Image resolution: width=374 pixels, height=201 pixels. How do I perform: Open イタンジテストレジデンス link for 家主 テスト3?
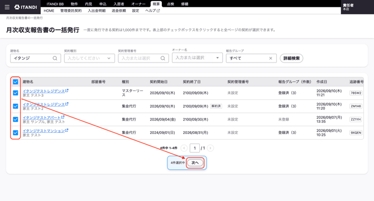tap(44, 91)
